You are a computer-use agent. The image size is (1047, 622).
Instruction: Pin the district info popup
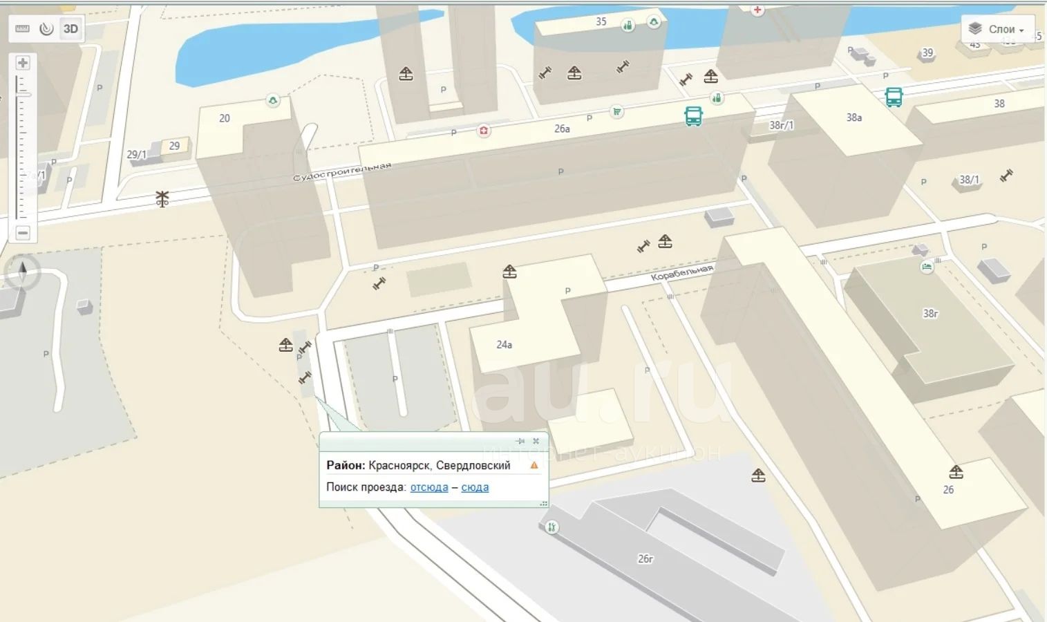click(520, 441)
